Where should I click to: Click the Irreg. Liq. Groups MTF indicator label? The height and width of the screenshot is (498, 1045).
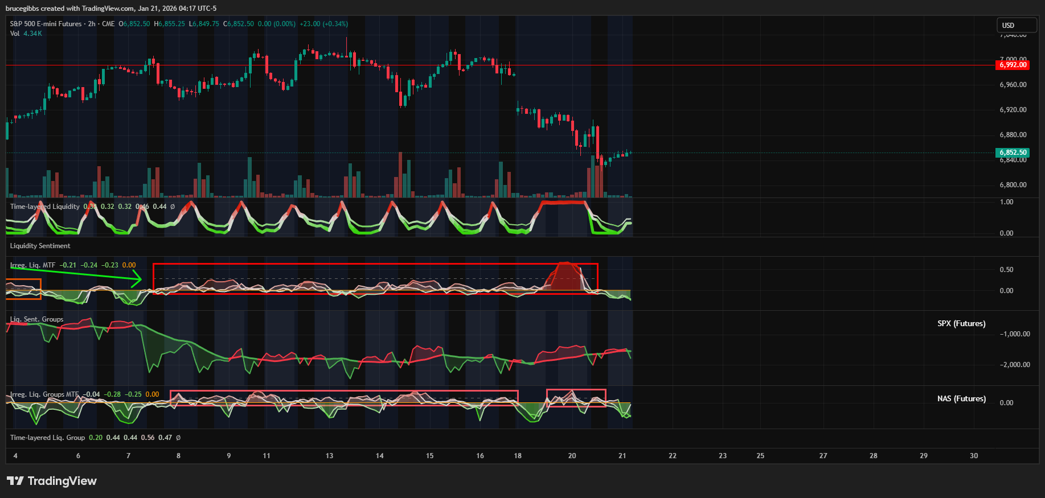pos(44,394)
